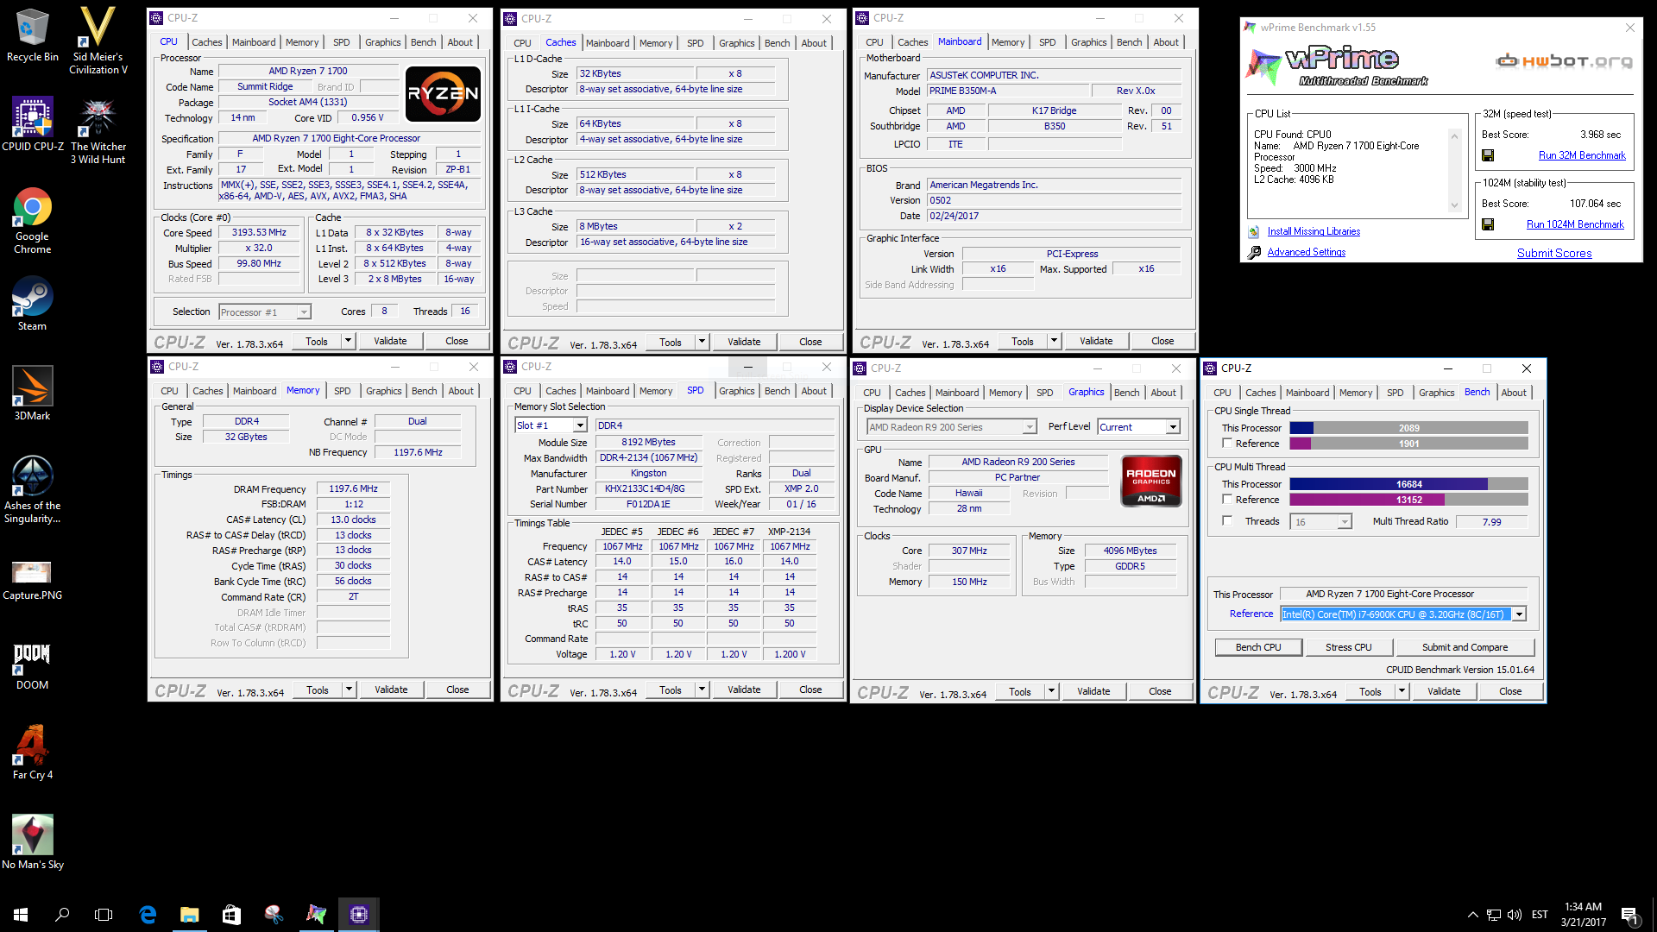Open the 3DMark desktop shortcut
The height and width of the screenshot is (932, 1657).
tap(32, 394)
